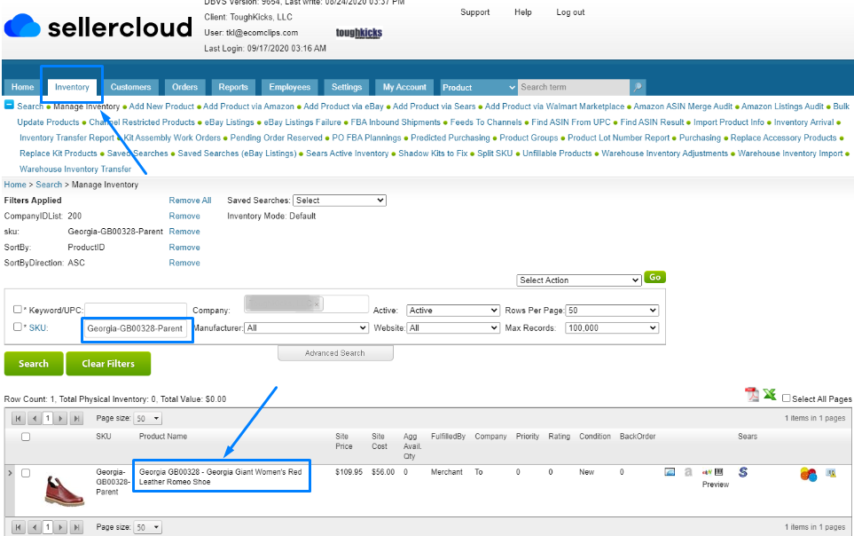Click the green Search button
Viewport: 854px width, 536px height.
(x=34, y=364)
